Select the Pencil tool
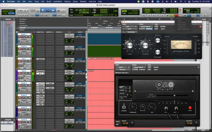The image size is (212, 132). click(63, 10)
